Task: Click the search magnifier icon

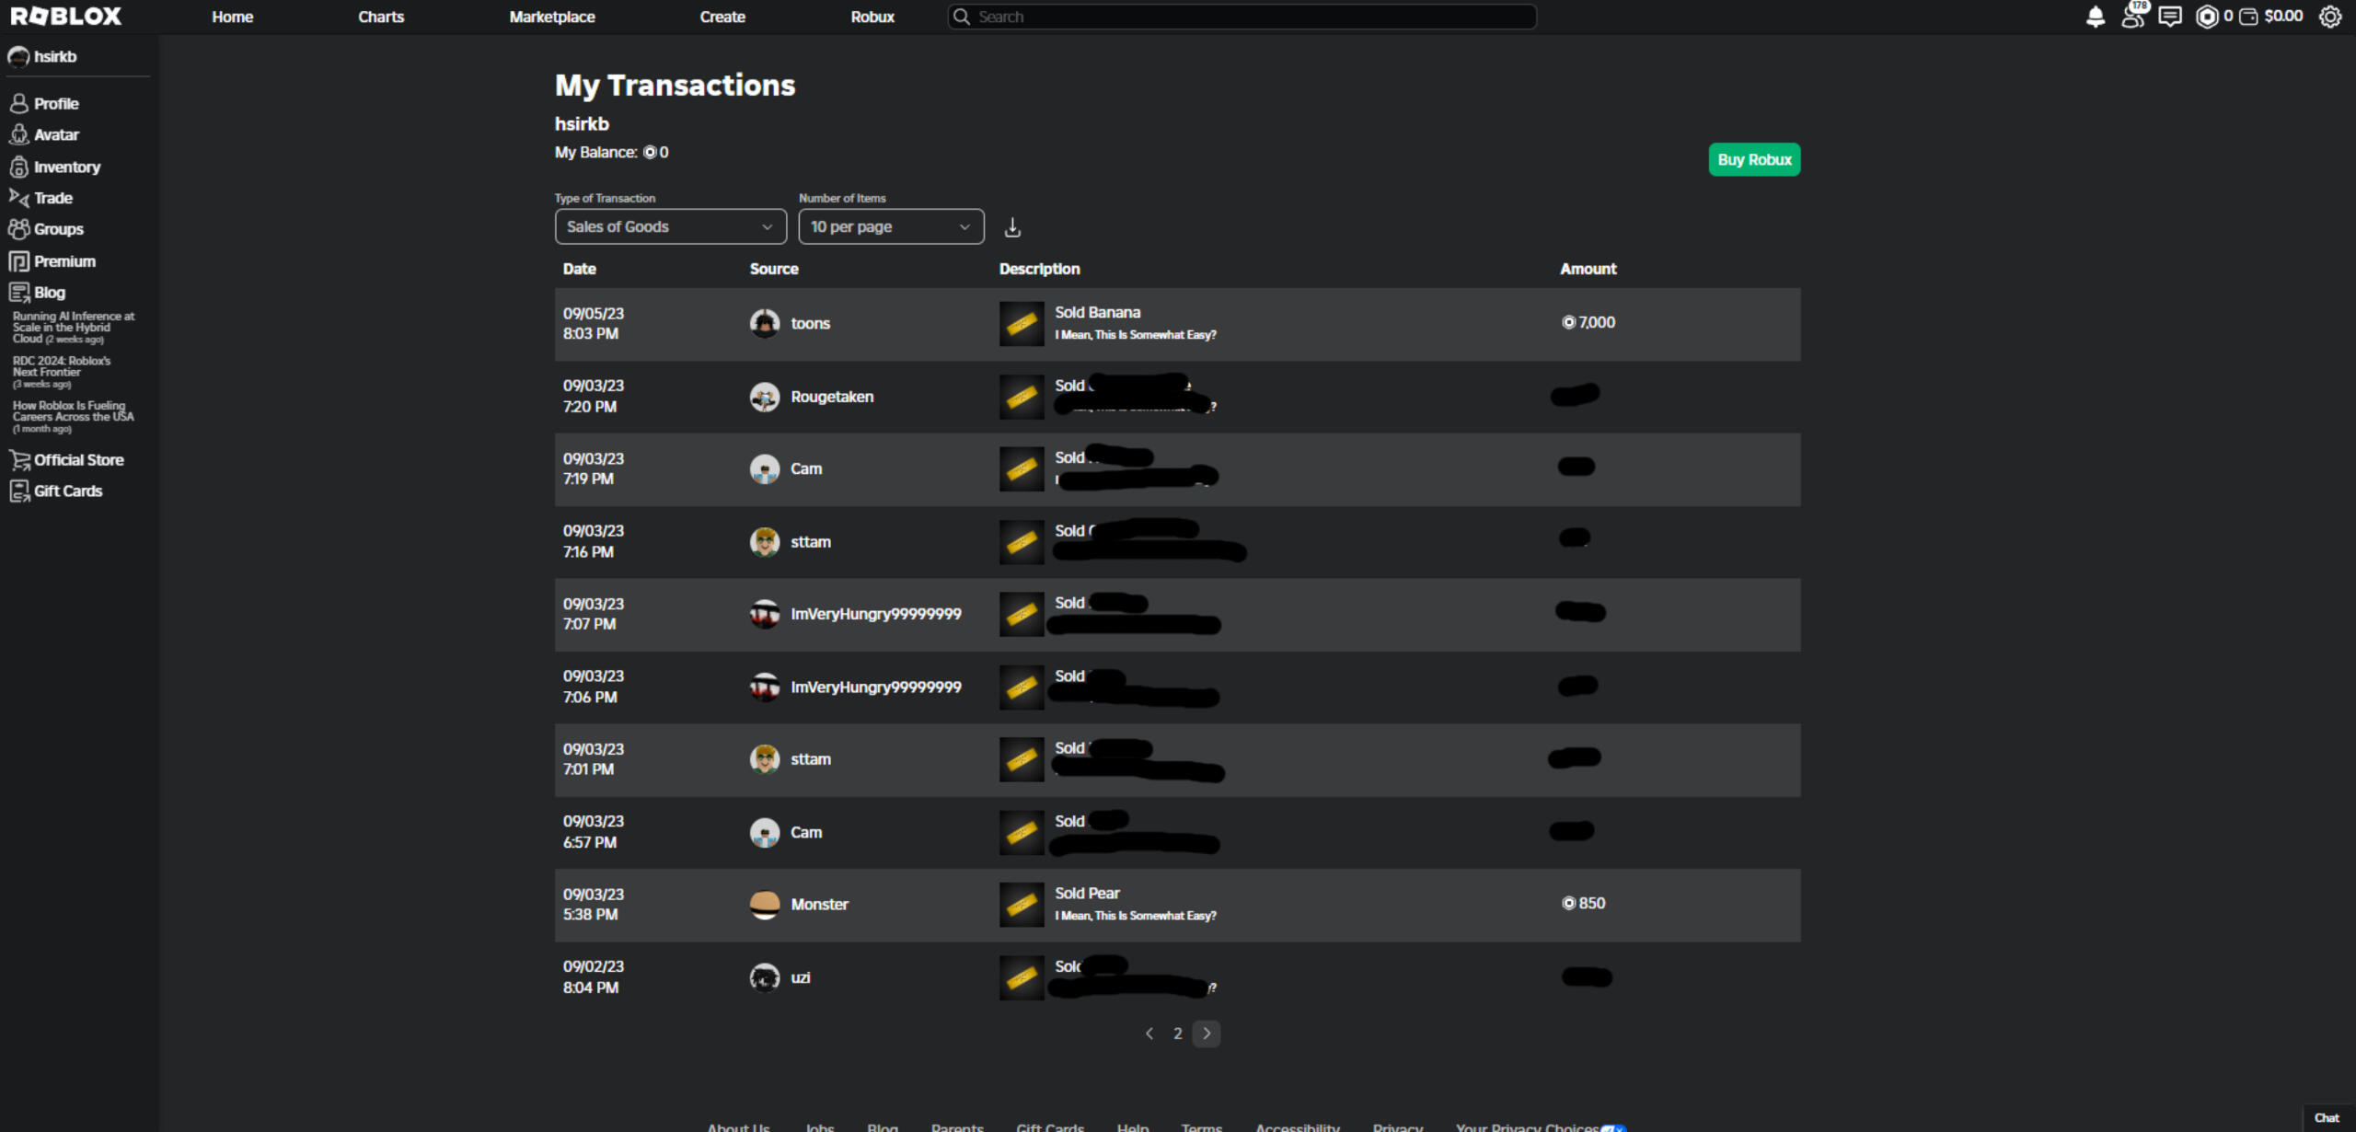Action: (962, 17)
